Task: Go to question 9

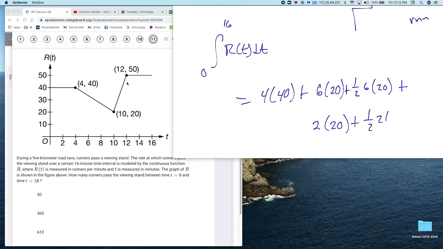Action: (x=127, y=39)
